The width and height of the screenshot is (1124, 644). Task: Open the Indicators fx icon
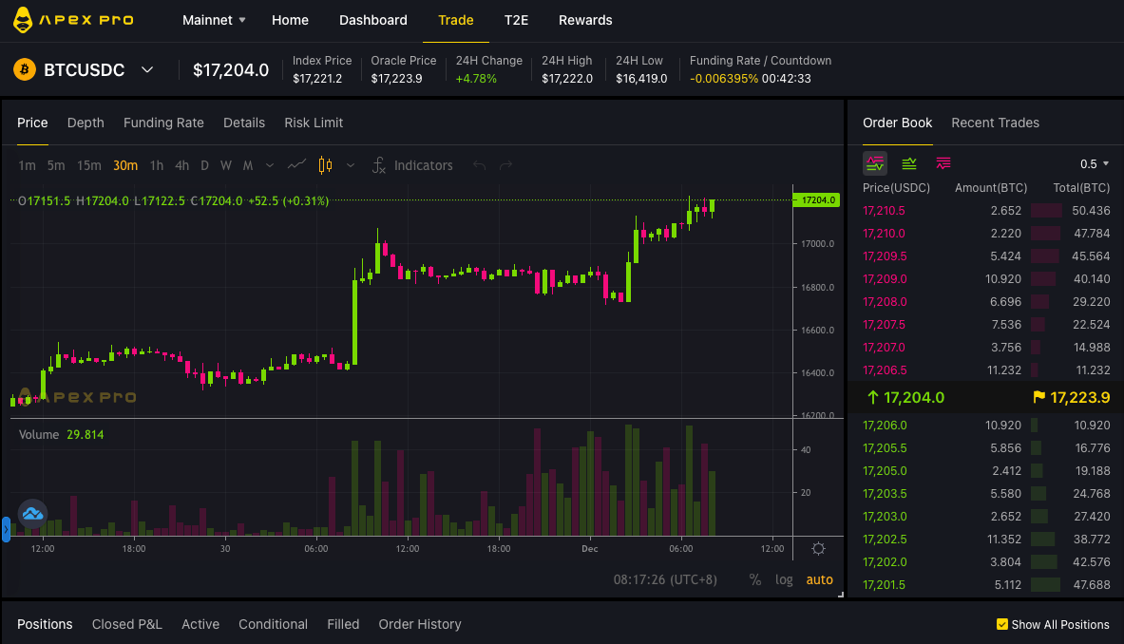click(379, 165)
